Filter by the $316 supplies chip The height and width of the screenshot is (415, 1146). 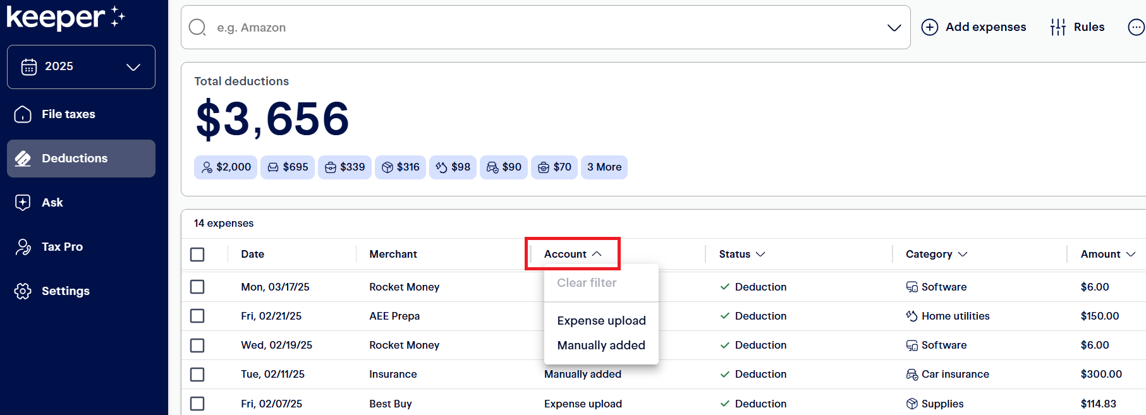point(400,167)
